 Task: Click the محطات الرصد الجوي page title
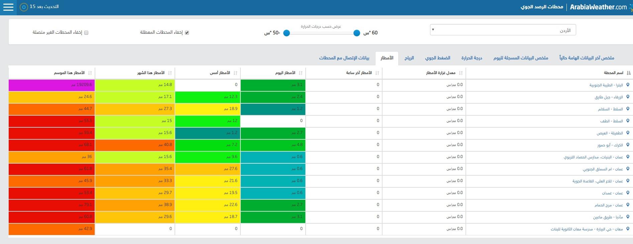point(542,7)
